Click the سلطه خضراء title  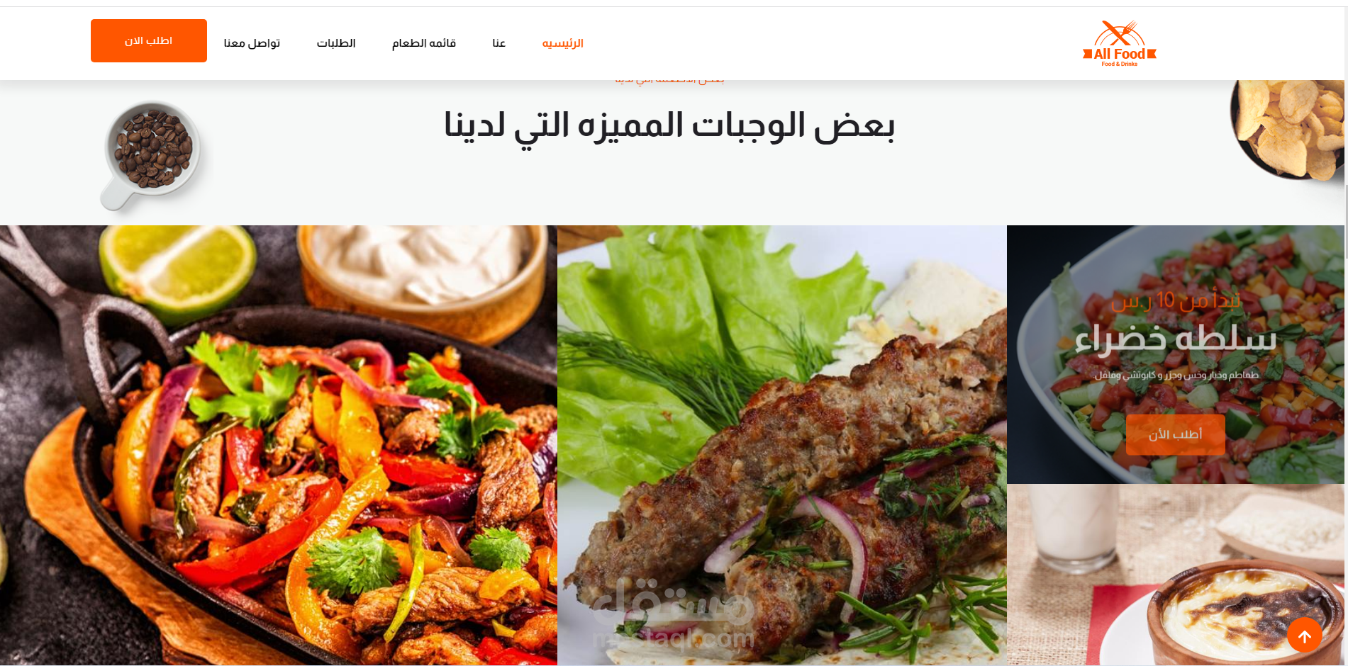[1176, 339]
